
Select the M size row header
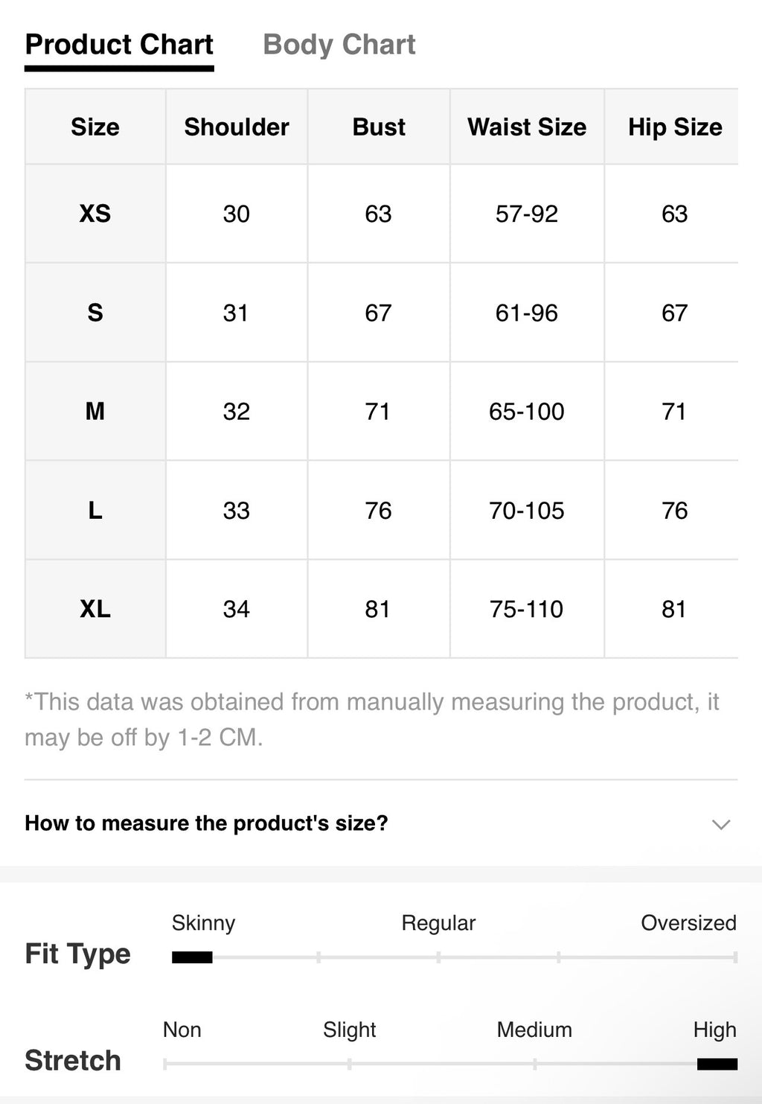click(x=95, y=411)
